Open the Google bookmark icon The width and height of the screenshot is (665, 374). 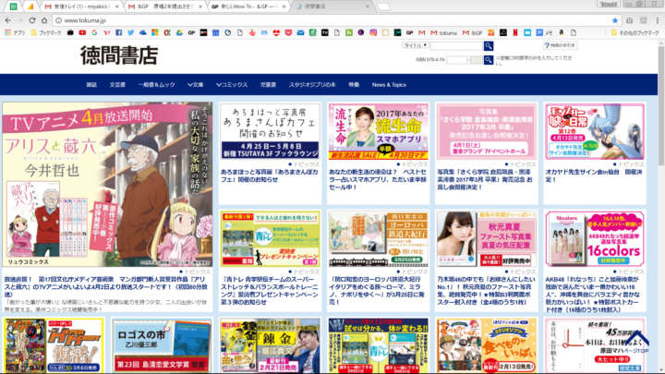coord(94,32)
